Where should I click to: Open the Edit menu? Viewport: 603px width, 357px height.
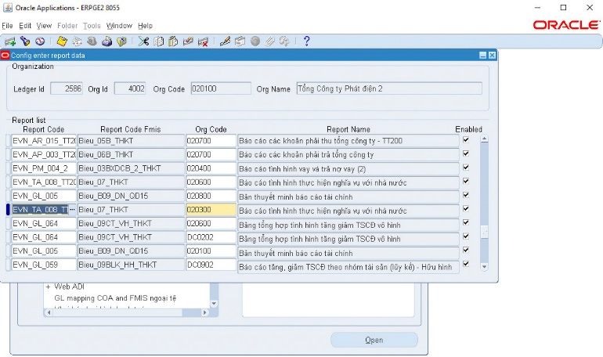click(x=25, y=26)
